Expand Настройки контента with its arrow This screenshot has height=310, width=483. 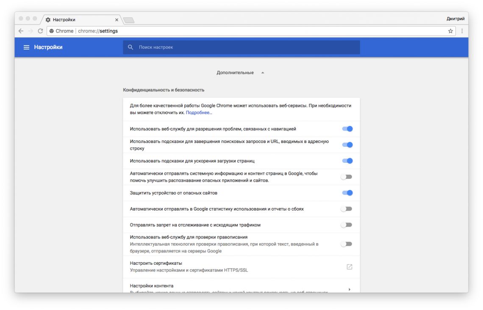[x=349, y=289]
